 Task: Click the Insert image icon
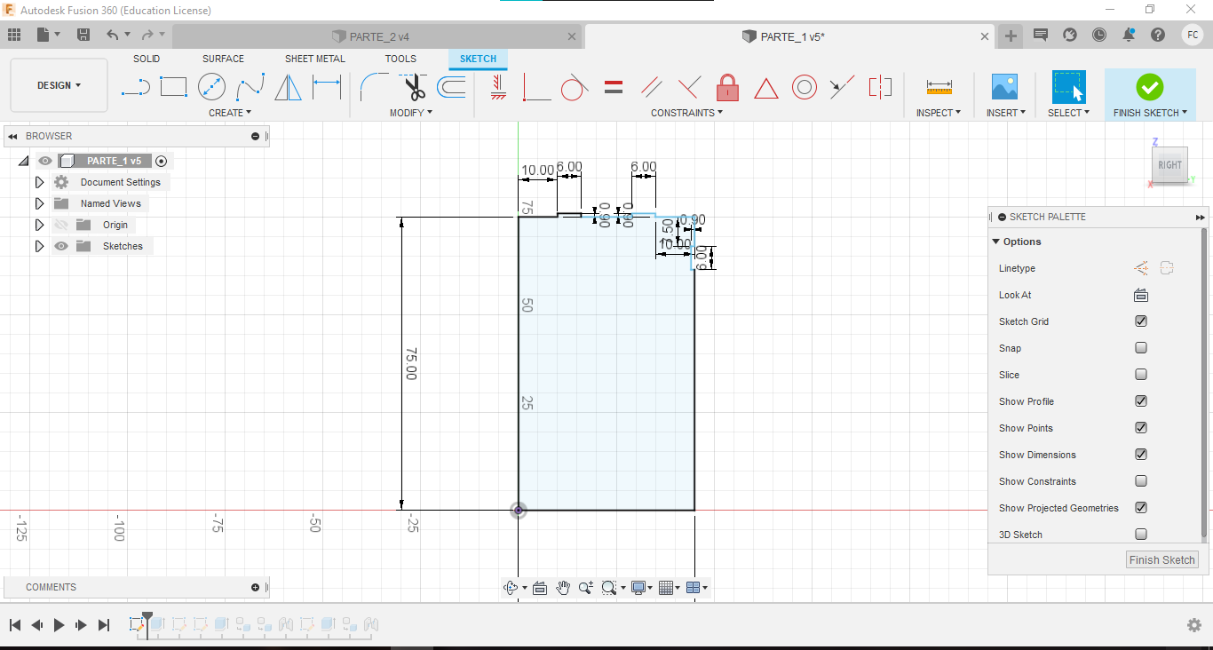pos(1004,87)
